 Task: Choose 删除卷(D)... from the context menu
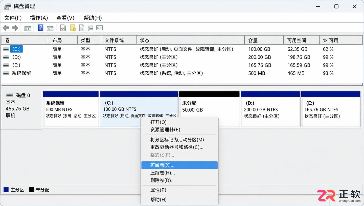click(x=179, y=181)
